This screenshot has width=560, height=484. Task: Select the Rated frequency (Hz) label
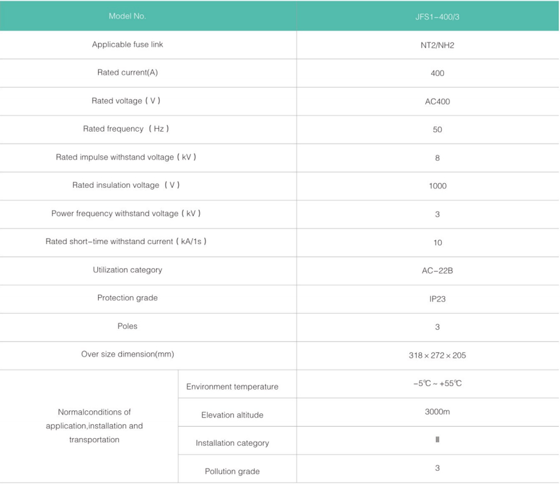click(x=126, y=129)
